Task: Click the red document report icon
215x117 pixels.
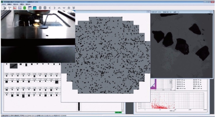Action: 15,8
